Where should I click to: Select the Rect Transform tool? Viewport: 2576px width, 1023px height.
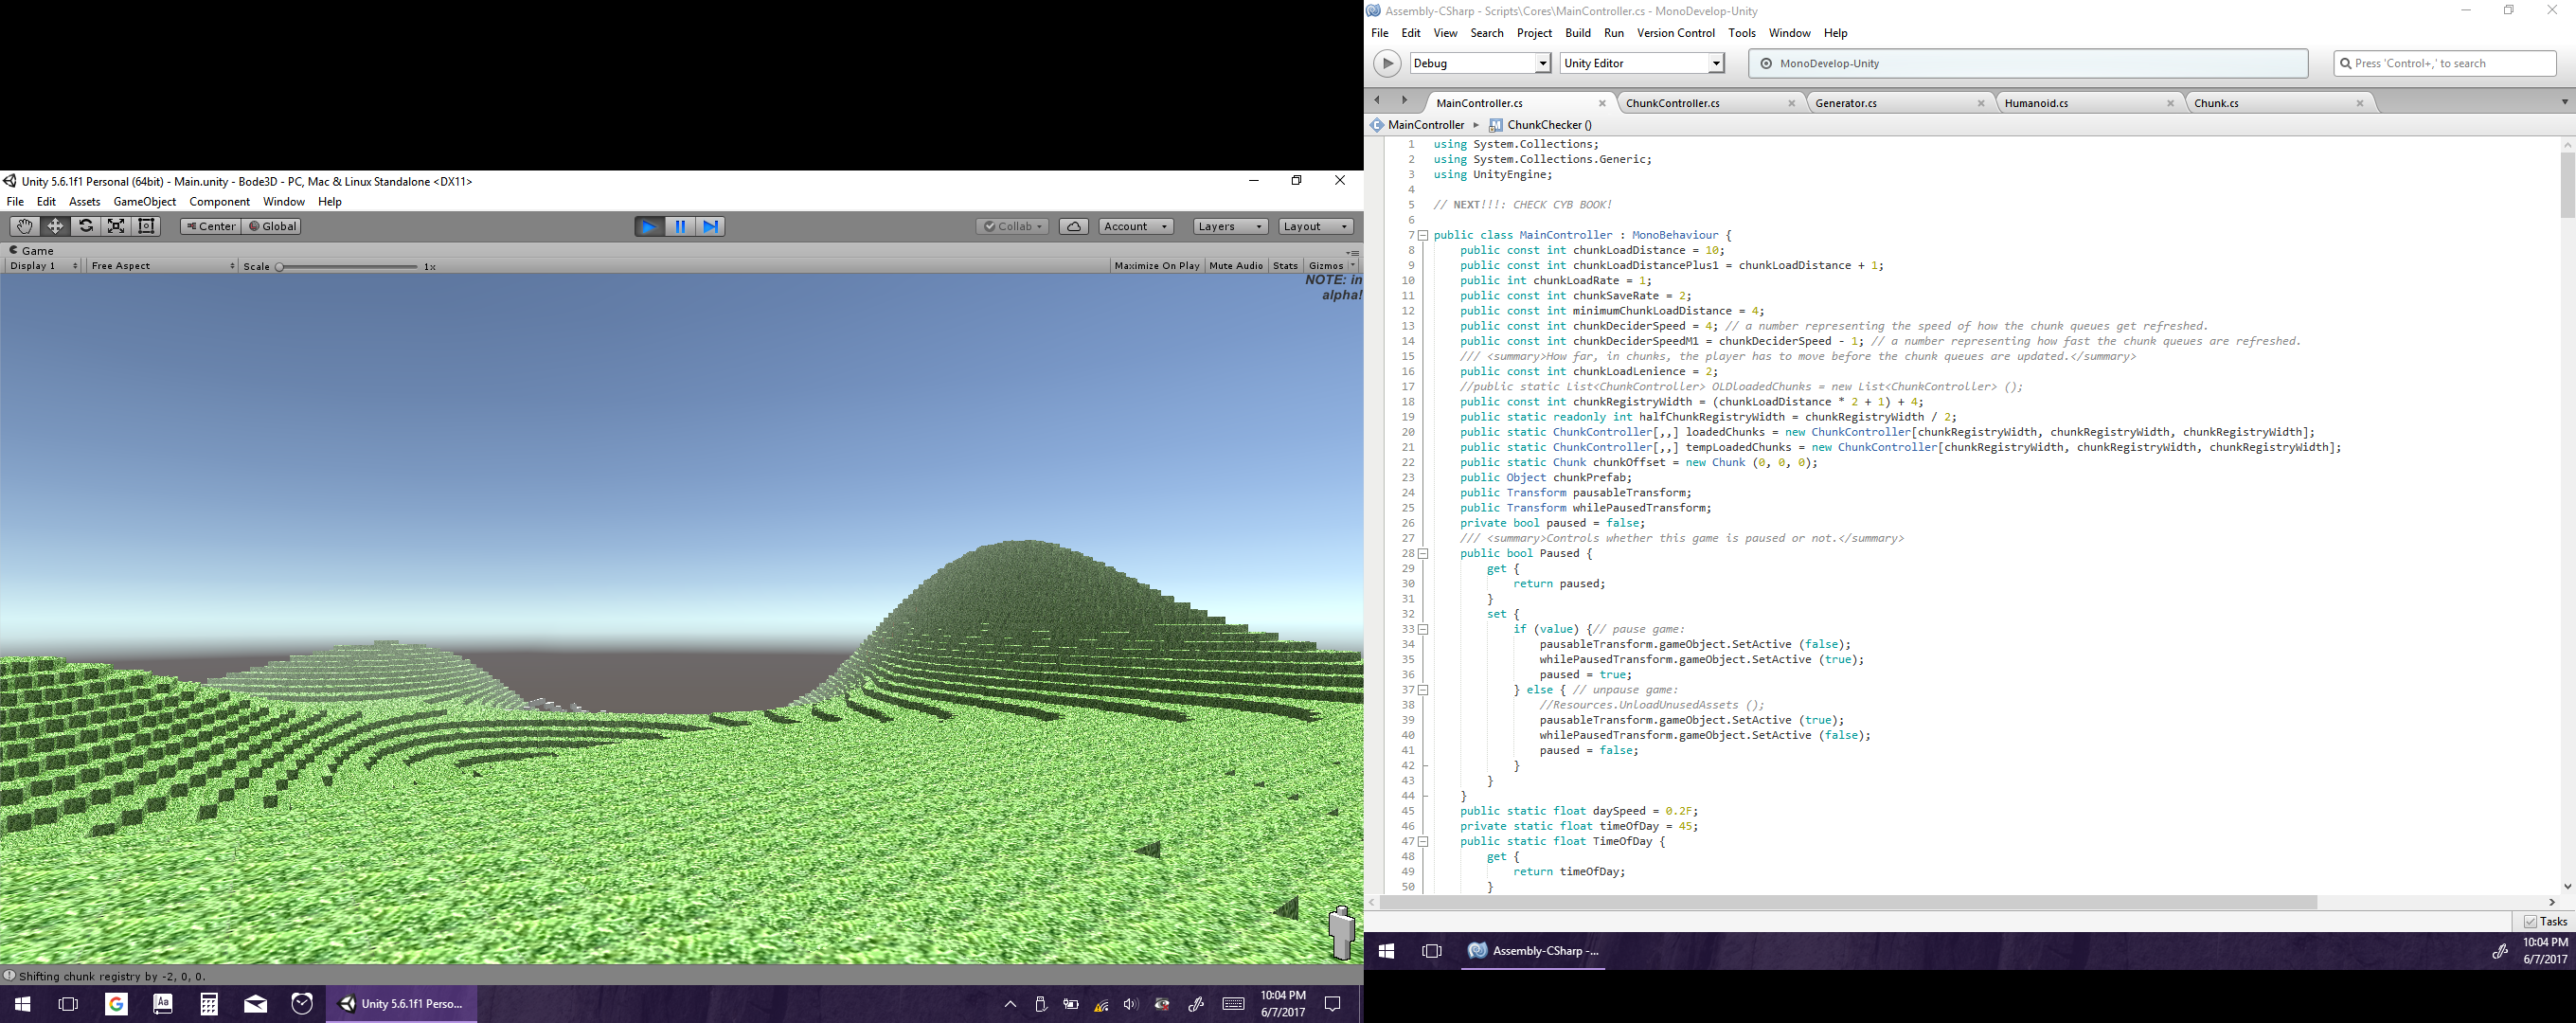click(147, 226)
